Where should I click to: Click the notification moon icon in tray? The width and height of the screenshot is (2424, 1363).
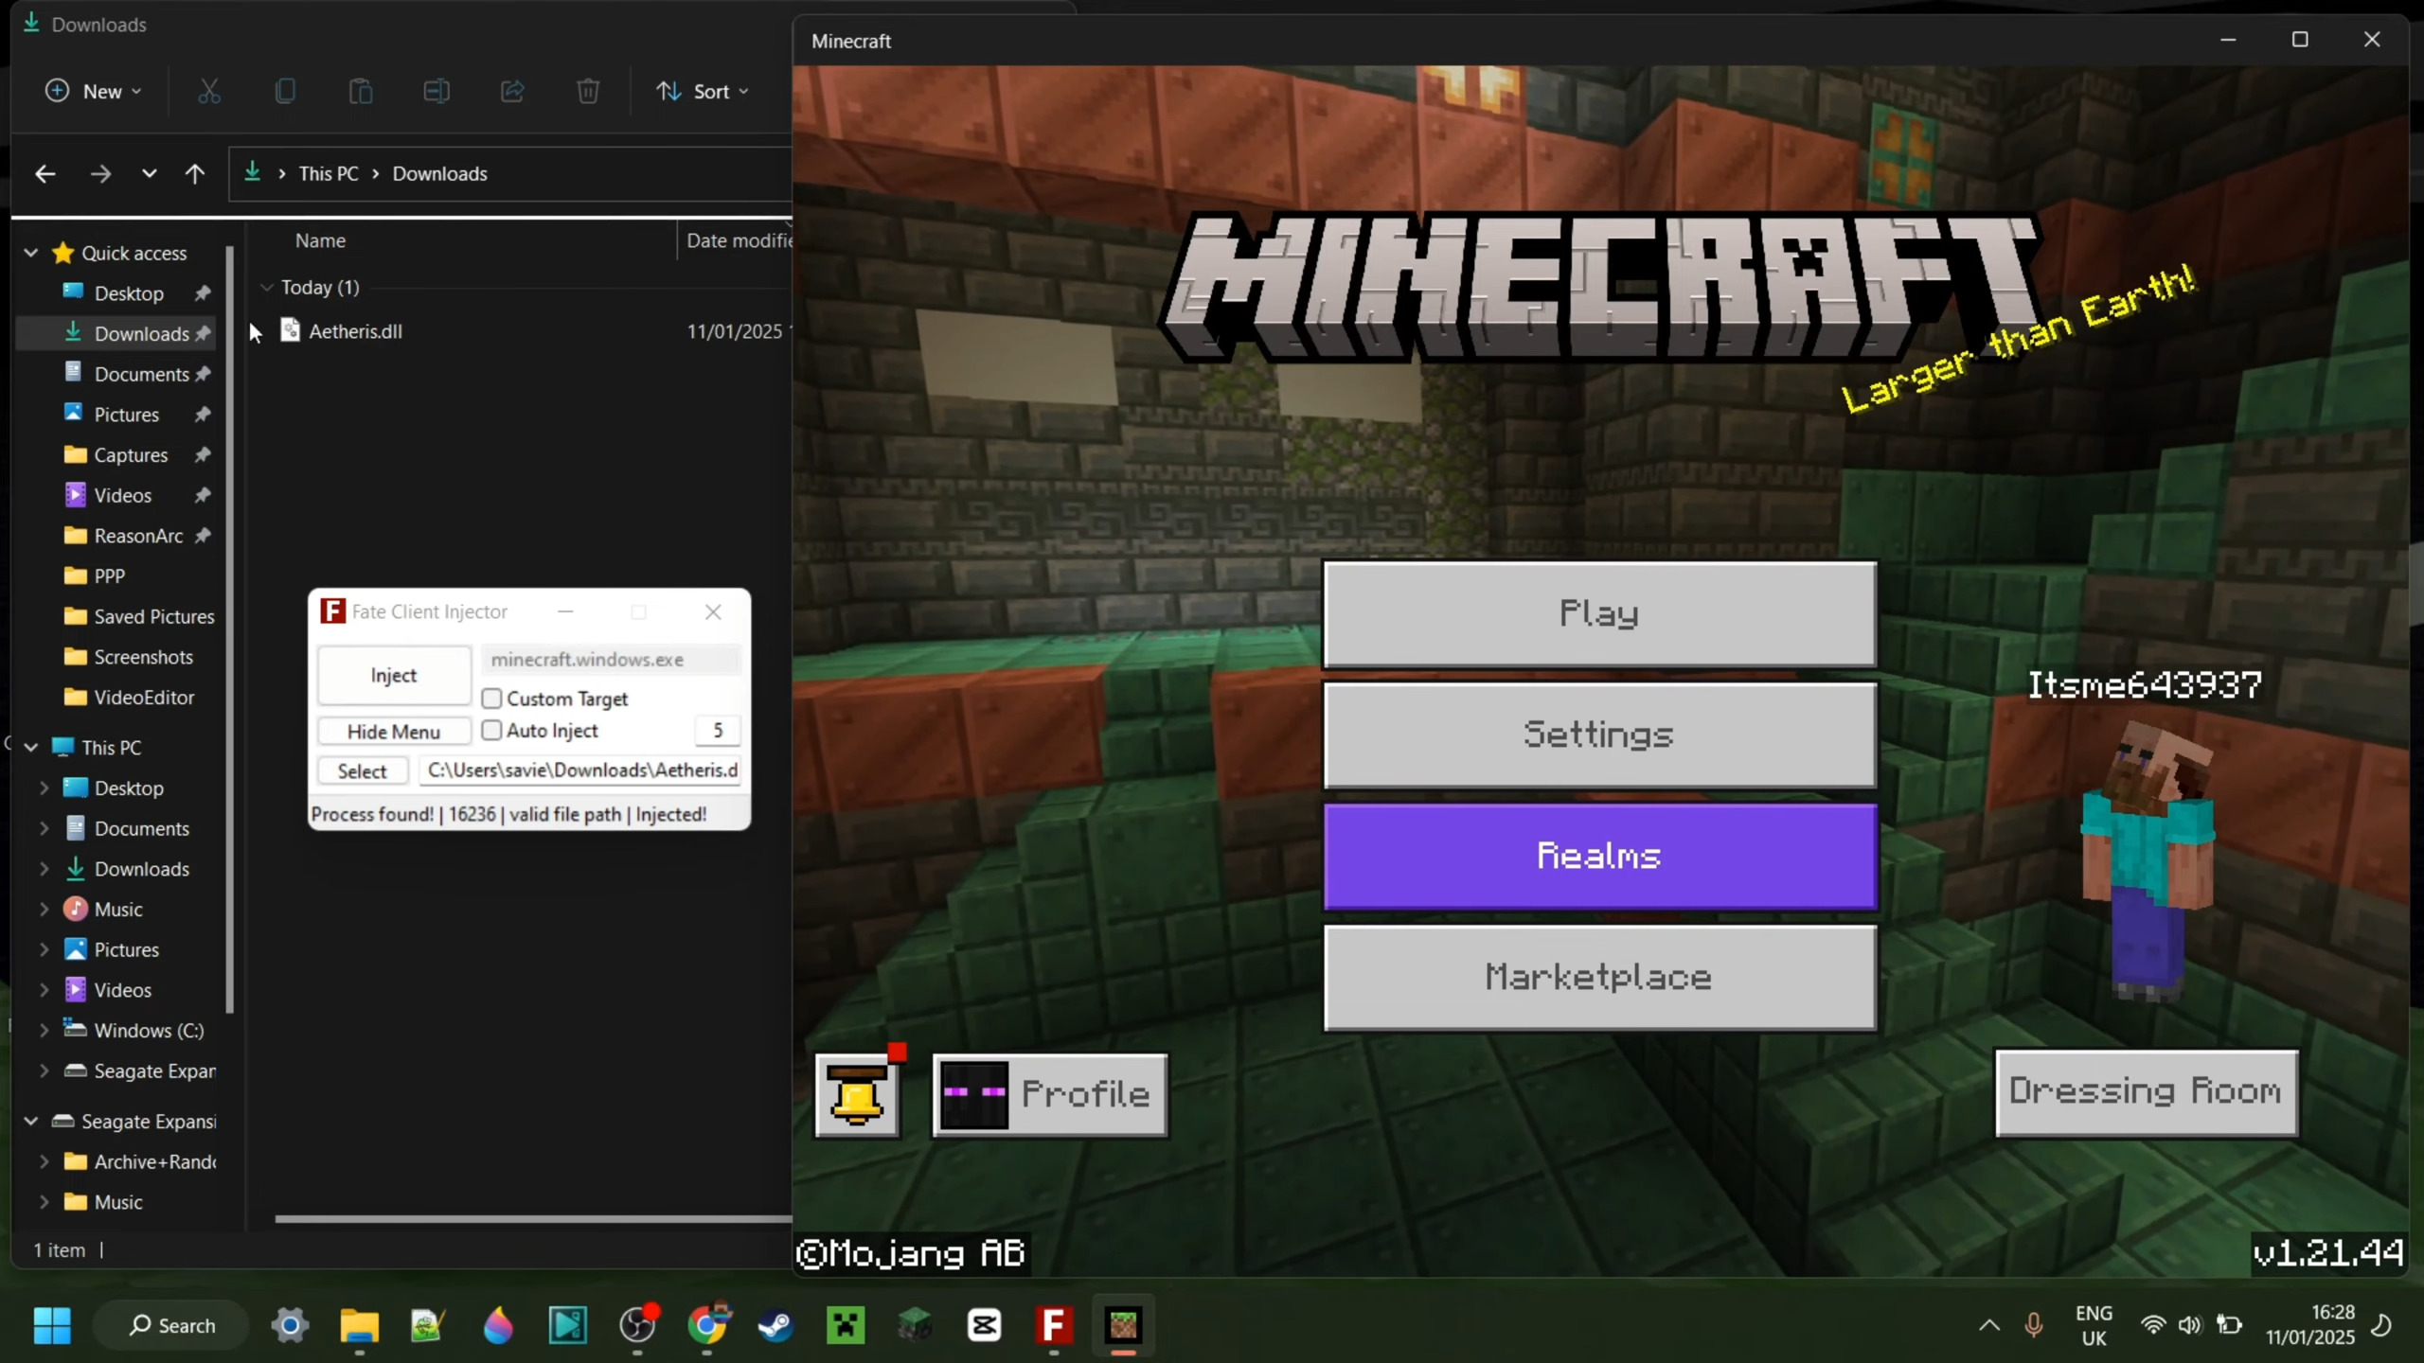2381,1324
